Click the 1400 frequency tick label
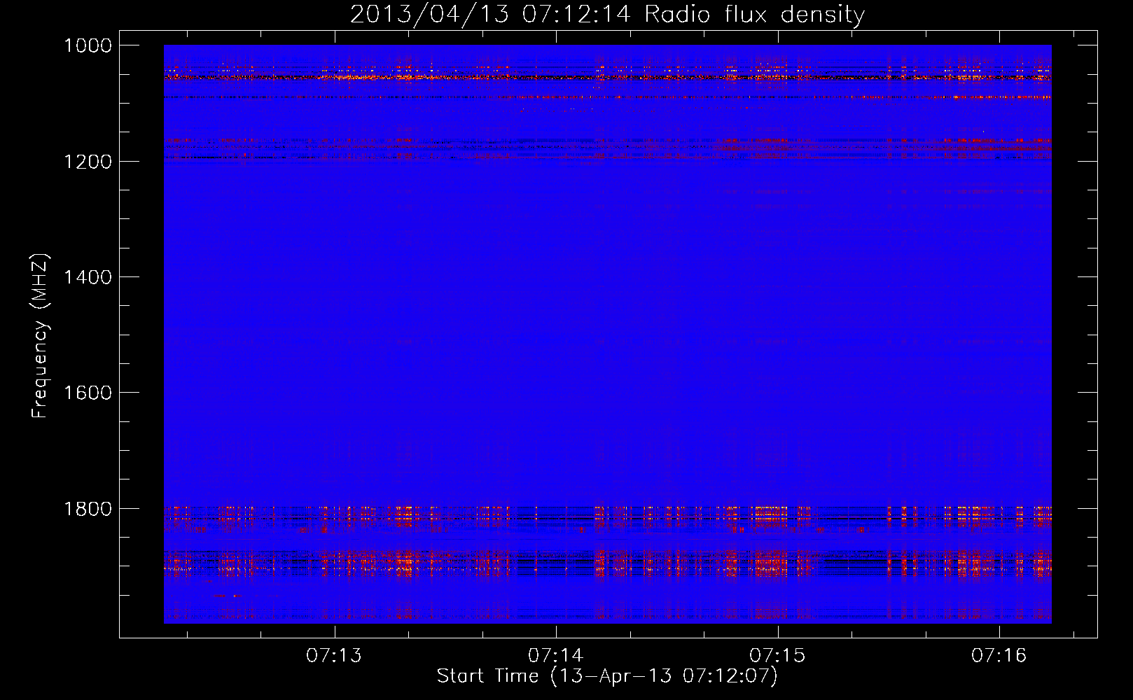 point(88,277)
